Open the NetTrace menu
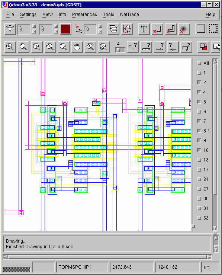Screen dimensions: 222x275 129,15
